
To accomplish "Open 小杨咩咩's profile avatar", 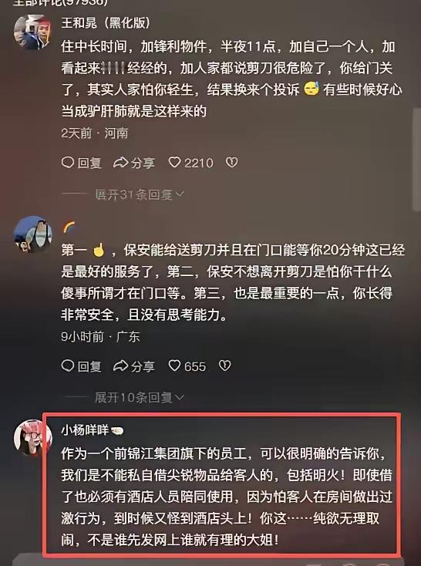I will pos(32,437).
